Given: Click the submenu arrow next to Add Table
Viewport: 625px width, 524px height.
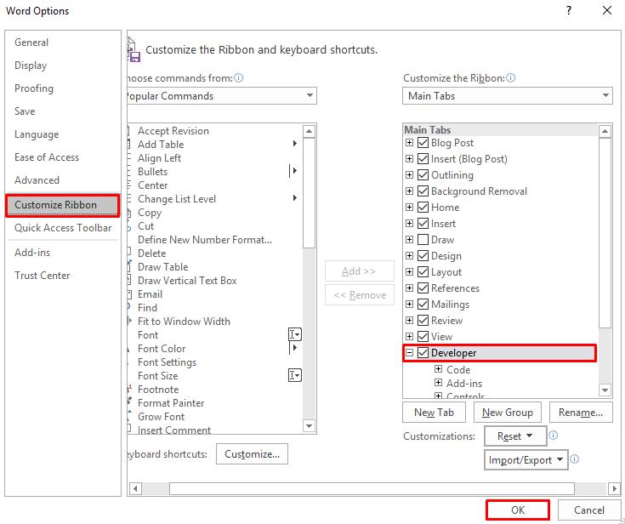Looking at the screenshot, I should coord(294,144).
